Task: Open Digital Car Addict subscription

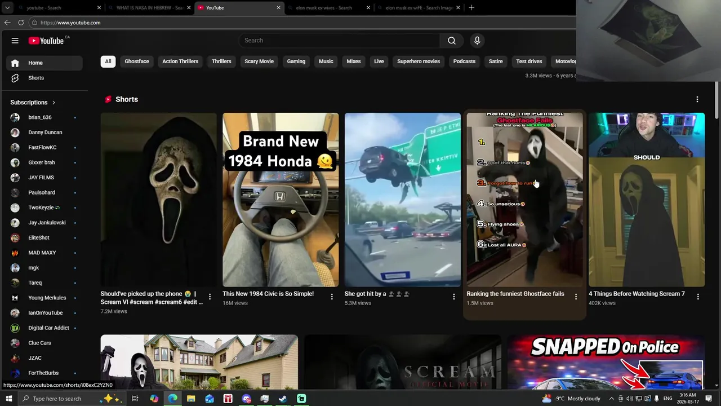Action: [x=43, y=328]
